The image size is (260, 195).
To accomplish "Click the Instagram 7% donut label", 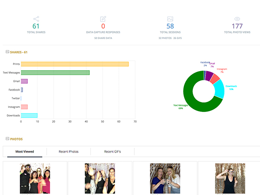I will [222, 71].
